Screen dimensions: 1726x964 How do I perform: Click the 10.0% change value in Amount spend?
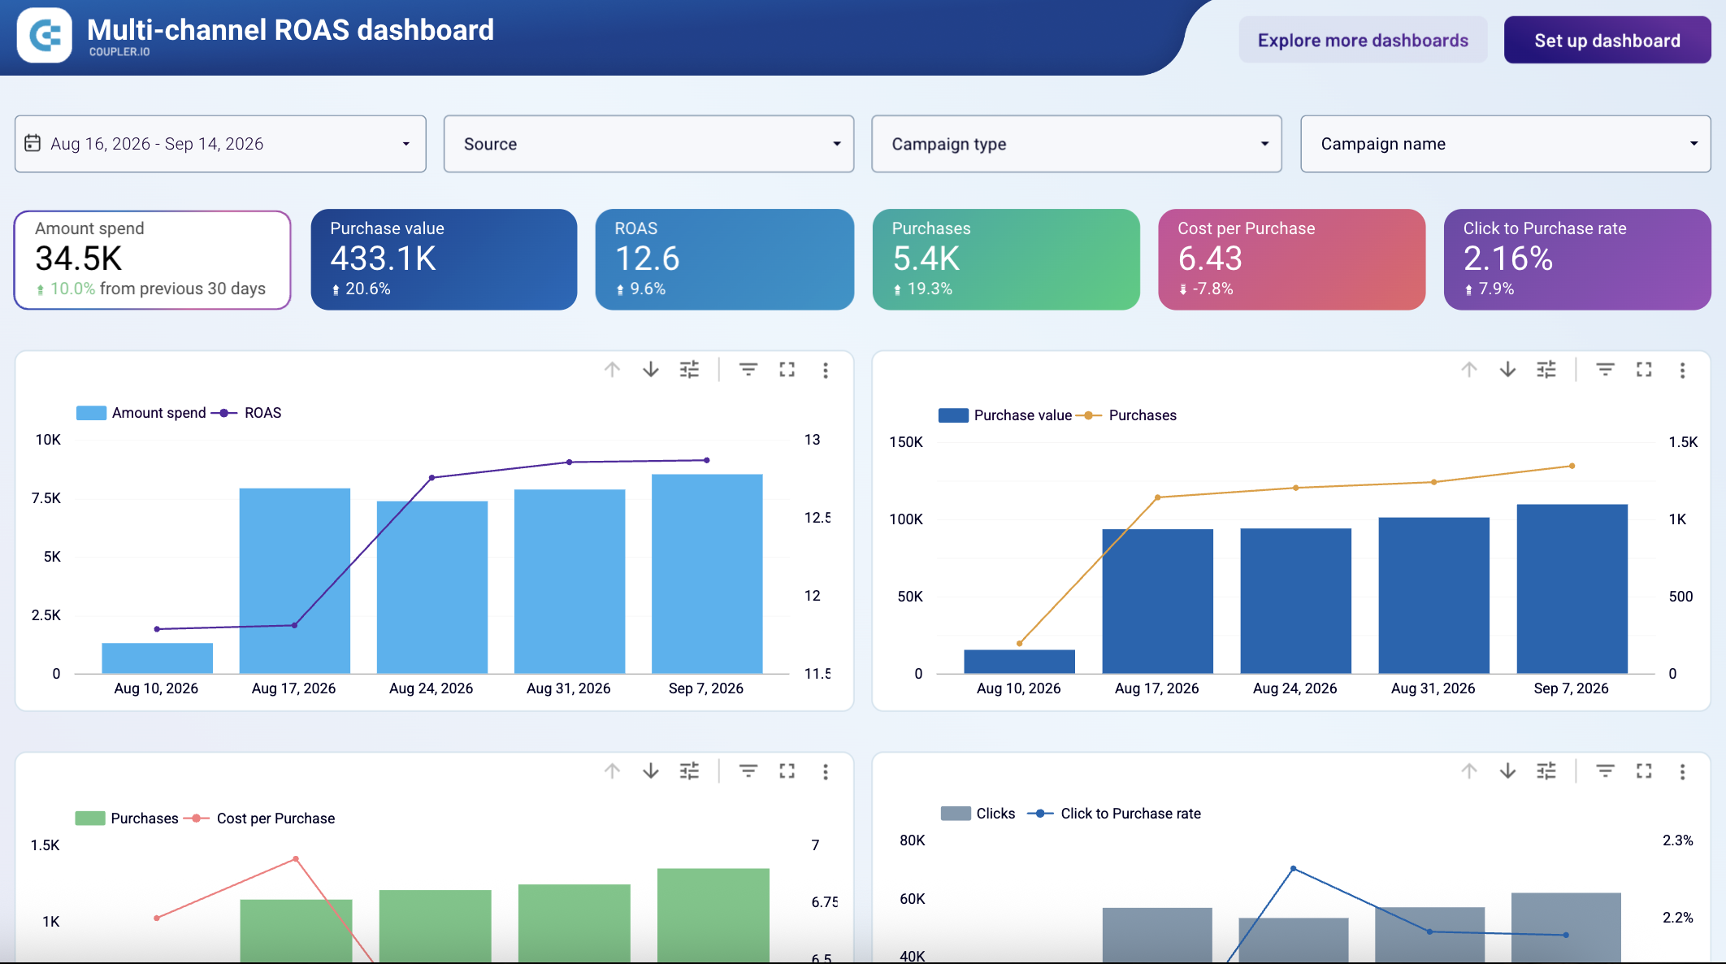(x=72, y=289)
